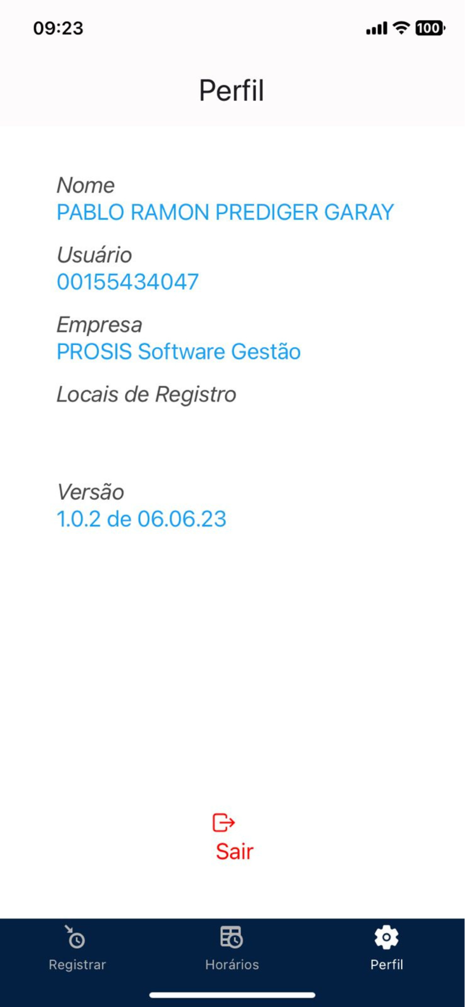465x1007 pixels.
Task: Open the Horários schedule icon
Action: 231,937
